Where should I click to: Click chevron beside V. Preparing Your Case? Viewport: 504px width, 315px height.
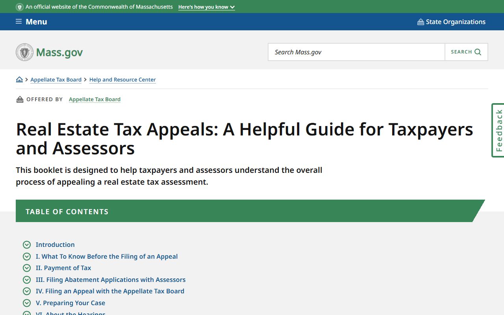click(x=27, y=303)
